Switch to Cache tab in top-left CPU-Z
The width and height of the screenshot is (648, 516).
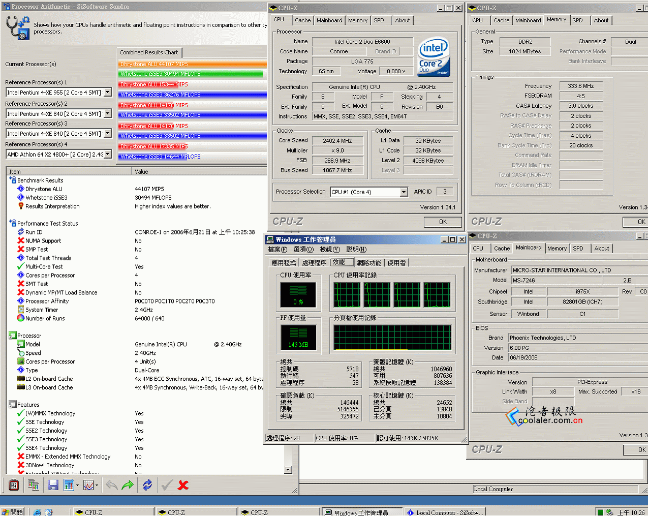coord(303,20)
